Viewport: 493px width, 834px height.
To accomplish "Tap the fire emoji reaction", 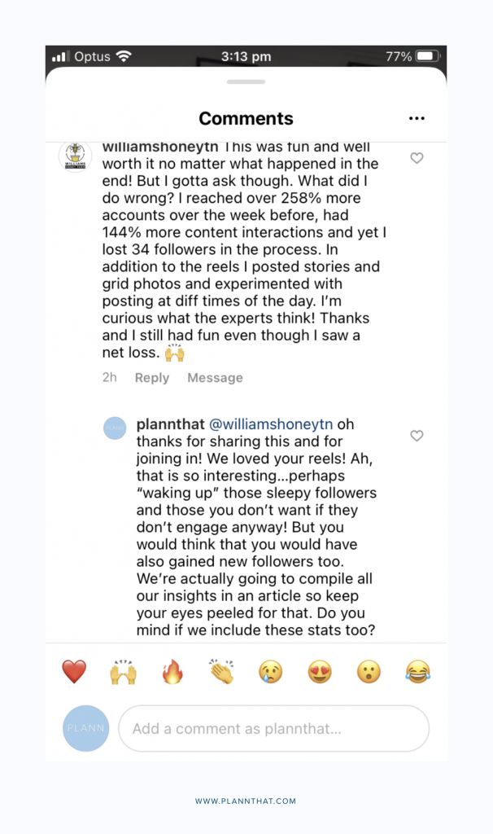I will point(172,672).
